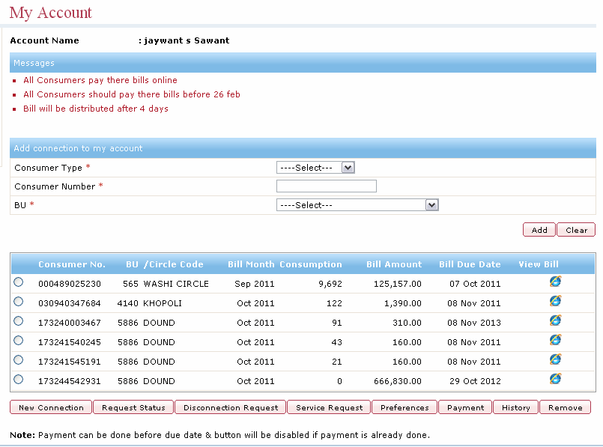View the bill for KHOPOLI consumer
The width and height of the screenshot is (603, 447).
555,300
